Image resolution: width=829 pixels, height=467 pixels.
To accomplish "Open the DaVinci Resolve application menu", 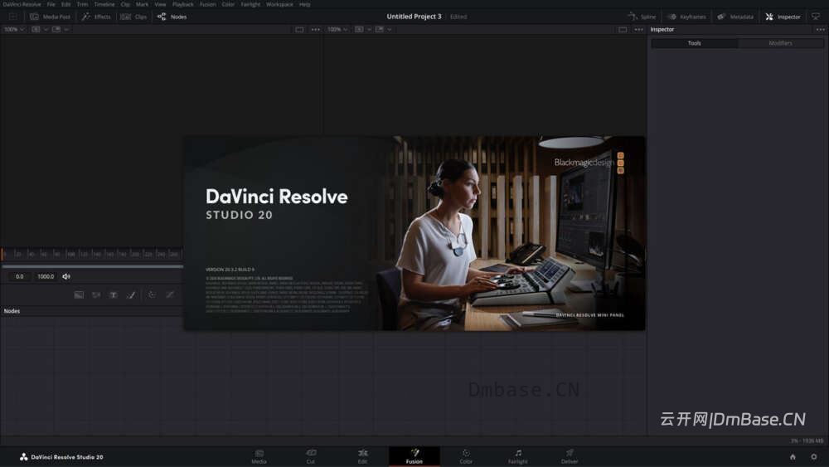I will [x=22, y=3].
